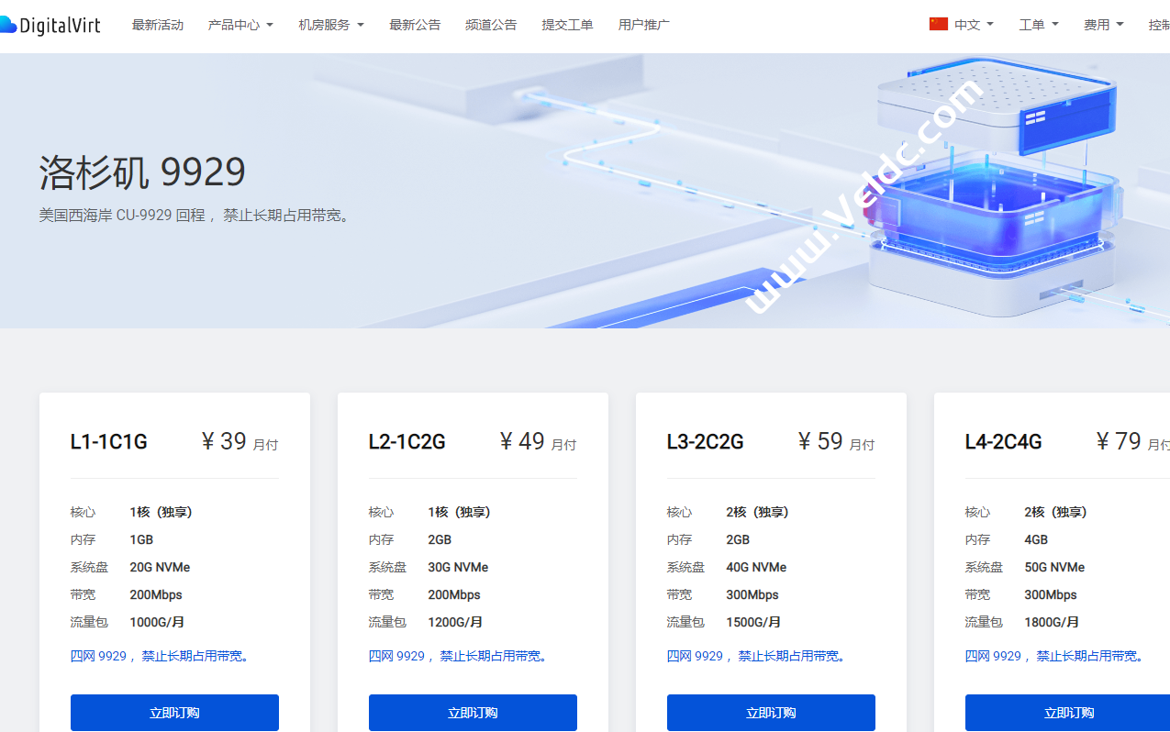Click 立即订购 under the L4-2C4G plan

click(1068, 713)
